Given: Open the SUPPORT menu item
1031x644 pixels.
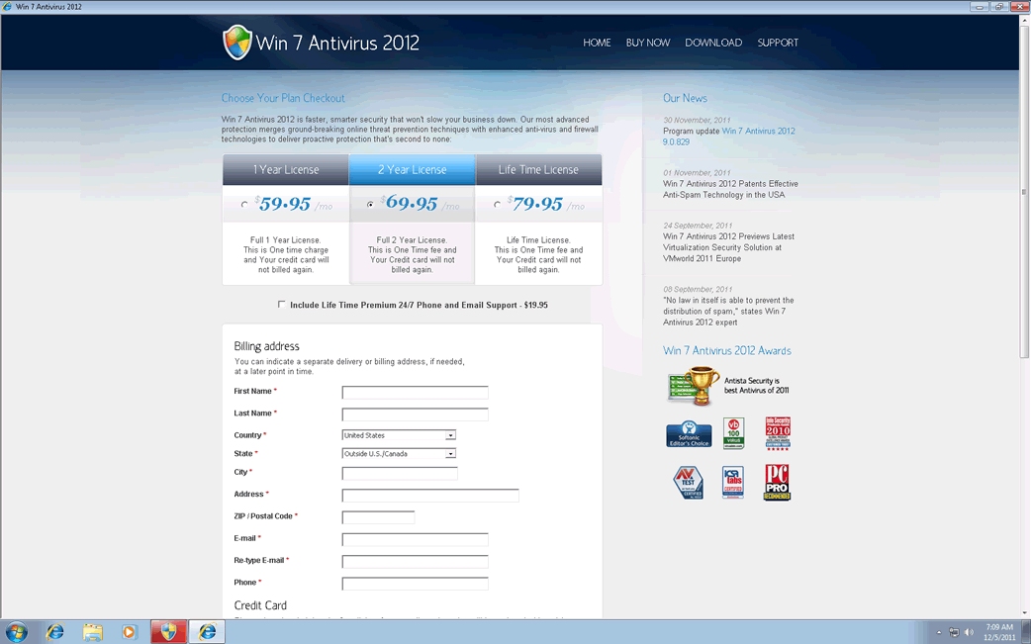Looking at the screenshot, I should [x=778, y=43].
